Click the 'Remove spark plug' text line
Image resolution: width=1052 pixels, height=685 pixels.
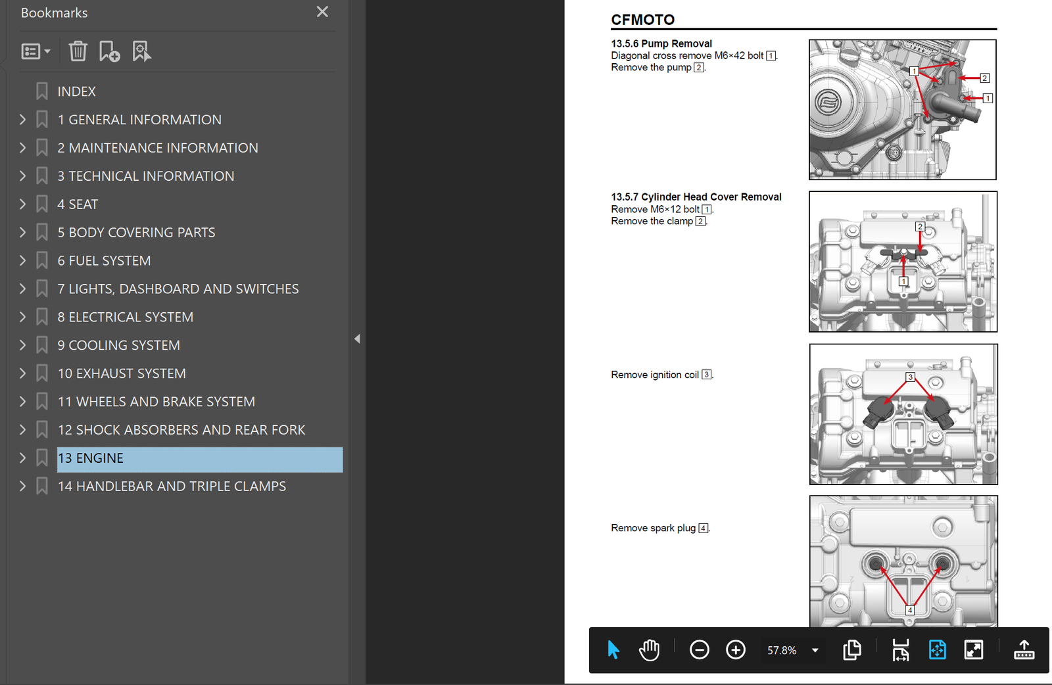(x=660, y=528)
